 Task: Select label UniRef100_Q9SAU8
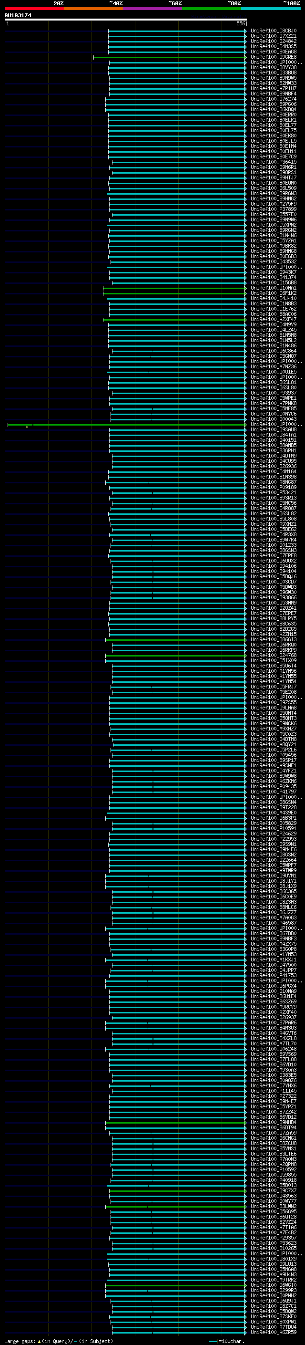(x=273, y=429)
